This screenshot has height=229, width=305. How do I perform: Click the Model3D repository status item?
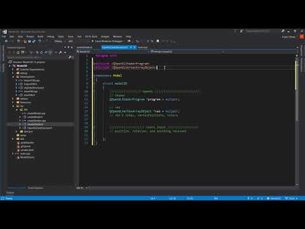[x=274, y=198]
